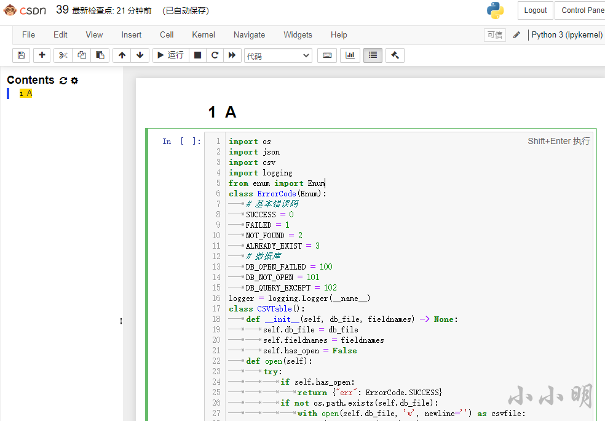605x421 pixels.
Task: Select heading '1 A' in Contents
Action: click(x=26, y=94)
